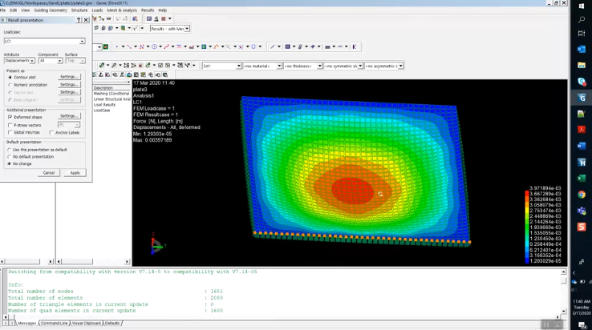Open the Guiding Geometry menu
592x330 pixels.
click(51, 10)
